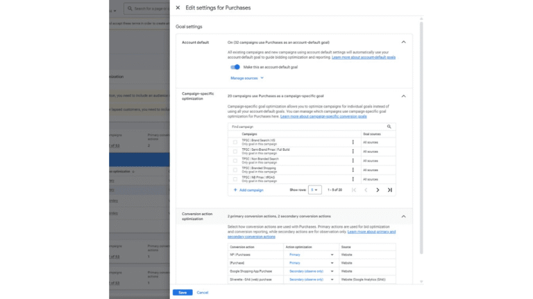Open options menu for Non Branded Search row
This screenshot has width=533, height=299.
[x=353, y=161]
